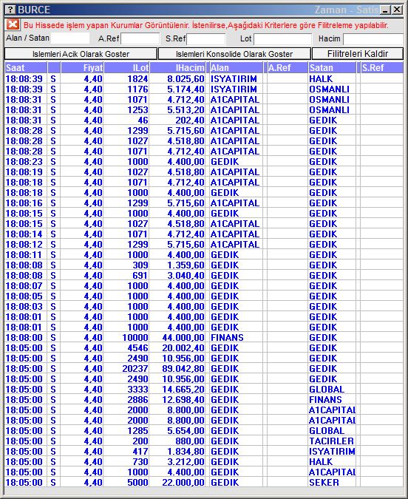Sort by the Saat column header
The image size is (408, 499).
[26, 68]
